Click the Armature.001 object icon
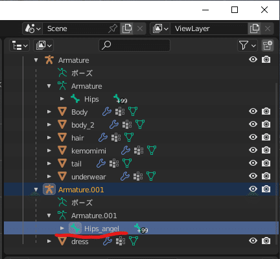 click(49, 189)
